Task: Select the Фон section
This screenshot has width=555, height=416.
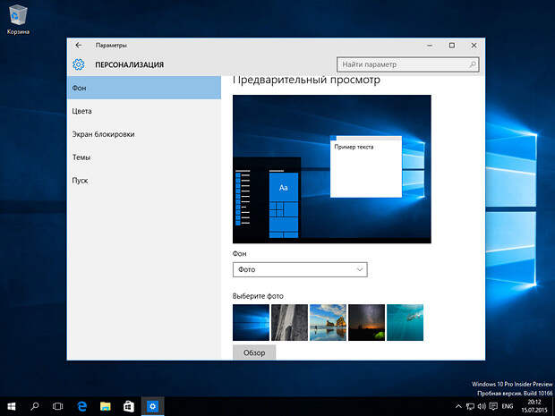Action: click(144, 88)
